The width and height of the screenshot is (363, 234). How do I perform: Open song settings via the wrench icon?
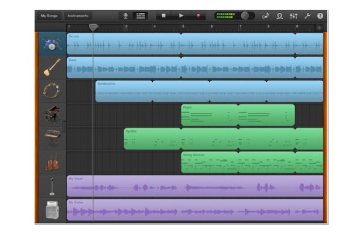pyautogui.click(x=307, y=16)
